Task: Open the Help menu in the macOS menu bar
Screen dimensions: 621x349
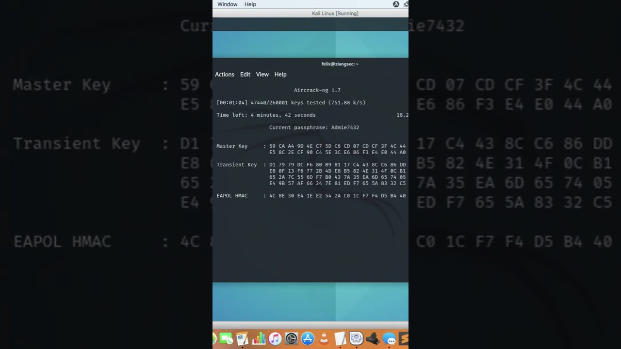Action: [250, 4]
